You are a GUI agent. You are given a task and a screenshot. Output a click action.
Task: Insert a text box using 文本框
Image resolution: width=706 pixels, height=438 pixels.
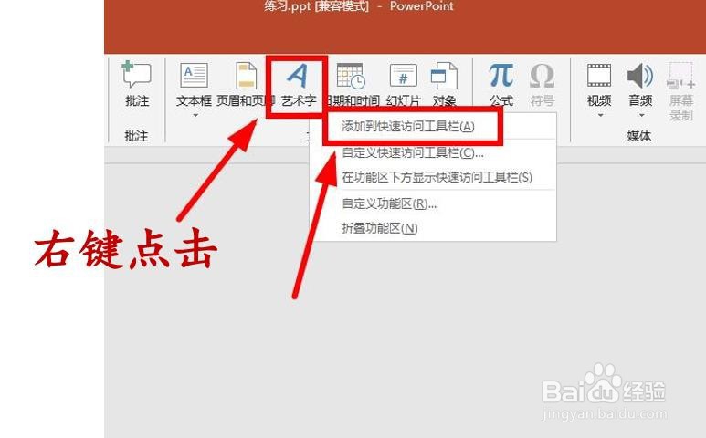(194, 84)
